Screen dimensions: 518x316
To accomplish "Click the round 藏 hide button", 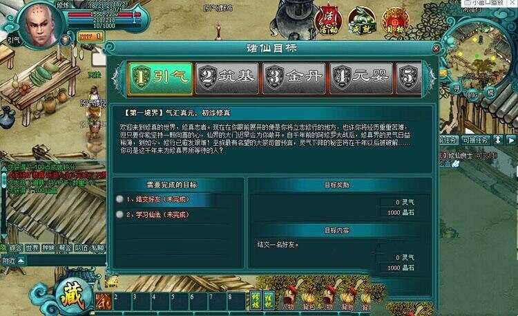I will 74,297.
